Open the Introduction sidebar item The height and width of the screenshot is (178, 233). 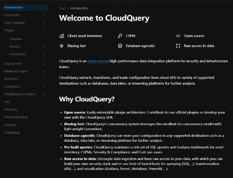14,8
